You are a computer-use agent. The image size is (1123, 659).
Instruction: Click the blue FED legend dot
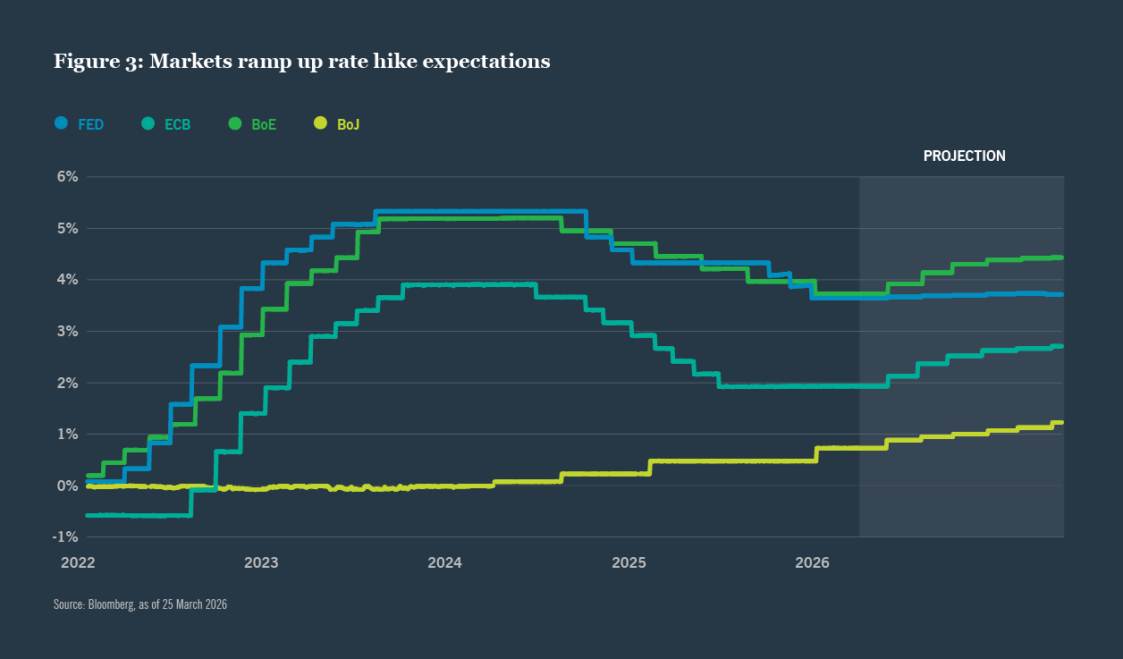coord(61,123)
